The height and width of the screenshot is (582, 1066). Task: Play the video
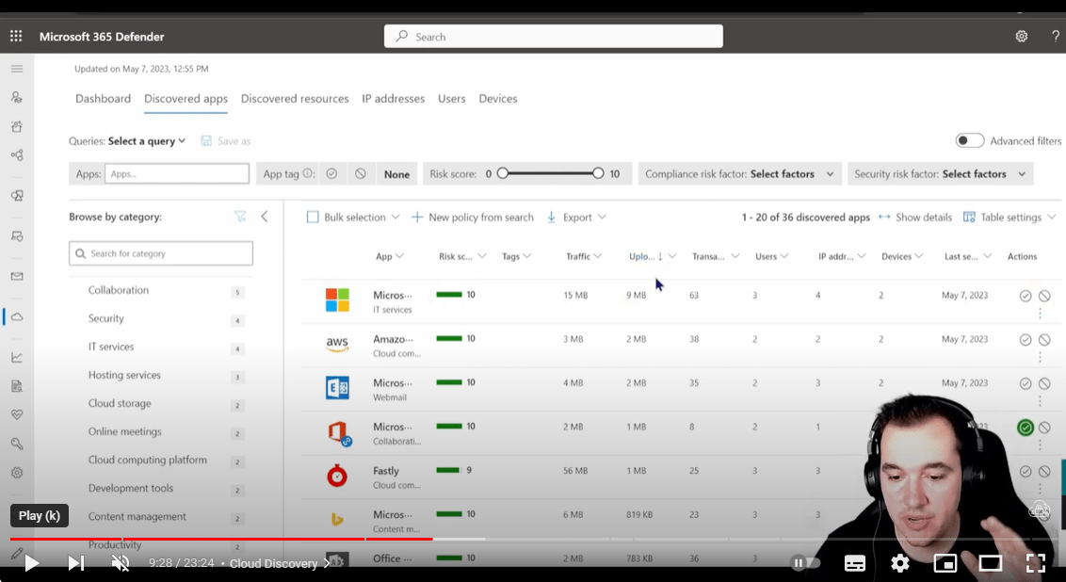31,563
